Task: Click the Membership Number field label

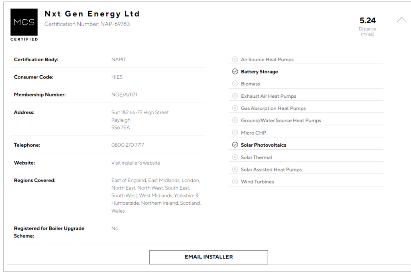Action: point(40,95)
